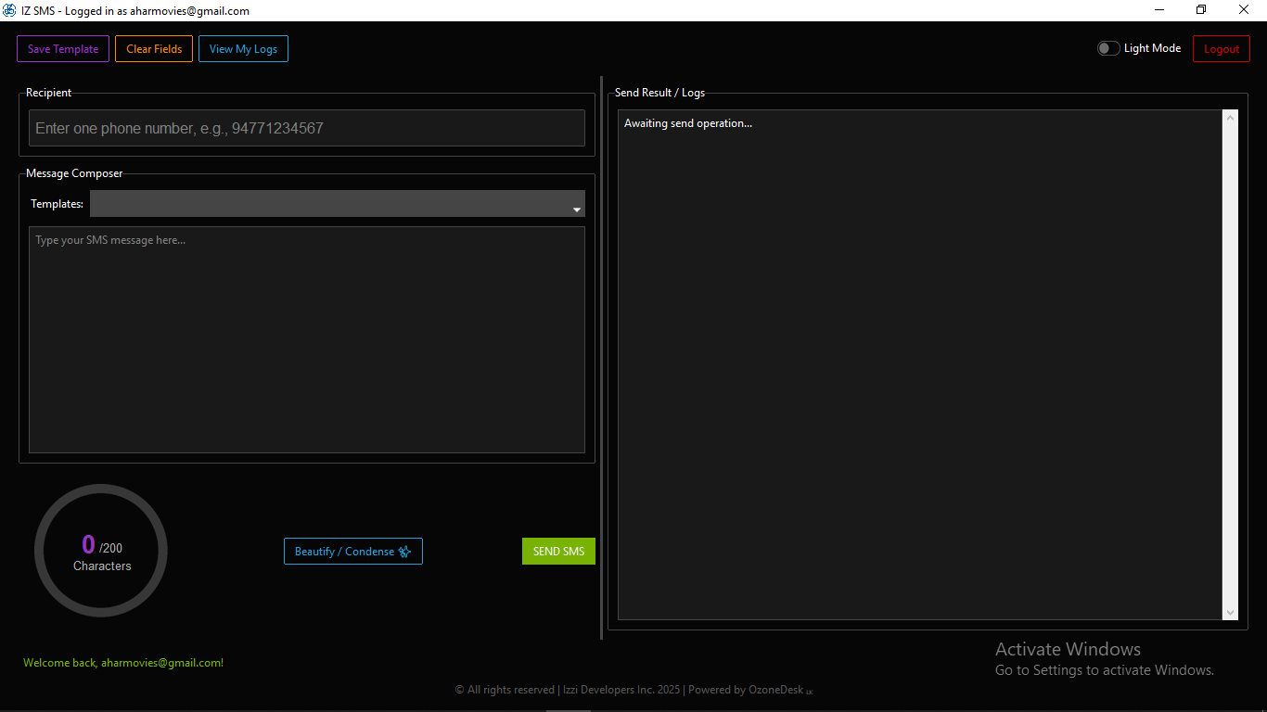Click the SMS message composer text area

click(307, 338)
